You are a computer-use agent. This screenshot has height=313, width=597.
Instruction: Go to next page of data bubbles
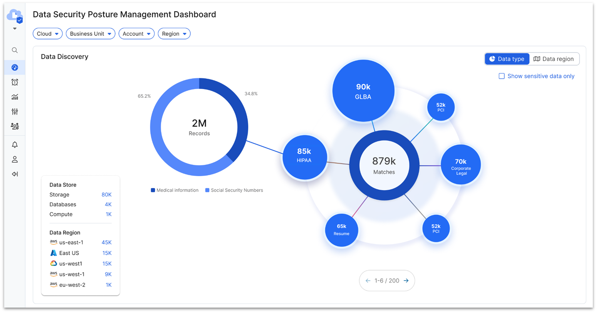pos(406,281)
